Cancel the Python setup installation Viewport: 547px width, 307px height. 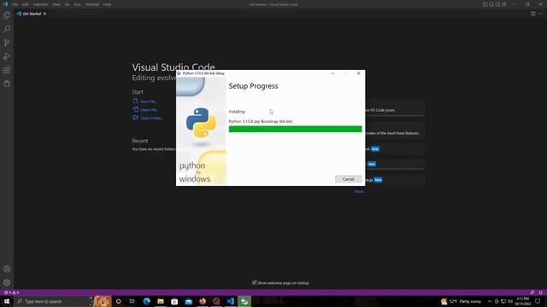tap(348, 179)
